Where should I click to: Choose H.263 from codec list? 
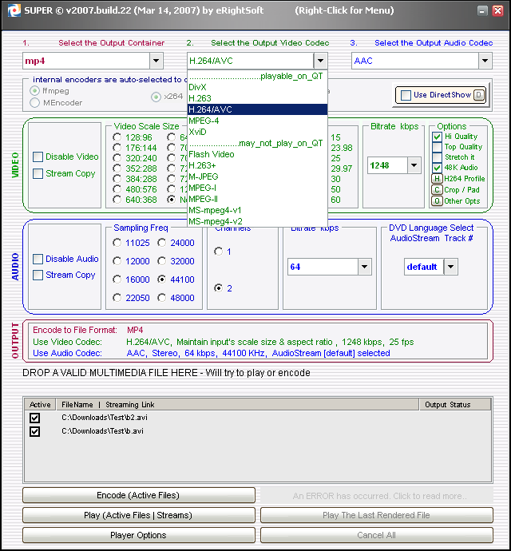pyautogui.click(x=258, y=98)
